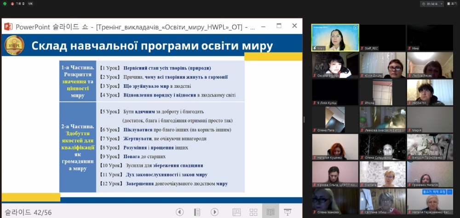Image resolution: width=460 pixels, height=218 pixels.
Task: Go to the previous slide
Action: [180, 212]
